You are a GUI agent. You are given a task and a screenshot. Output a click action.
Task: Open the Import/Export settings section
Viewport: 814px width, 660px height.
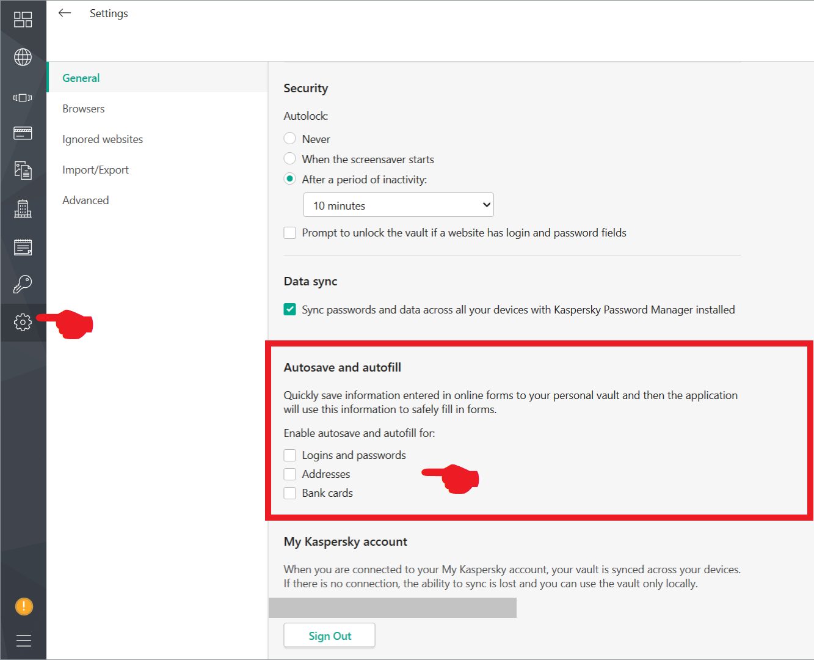[x=95, y=170]
